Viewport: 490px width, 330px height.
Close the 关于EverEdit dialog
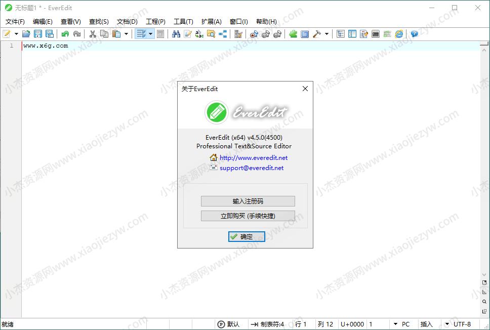[x=305, y=89]
